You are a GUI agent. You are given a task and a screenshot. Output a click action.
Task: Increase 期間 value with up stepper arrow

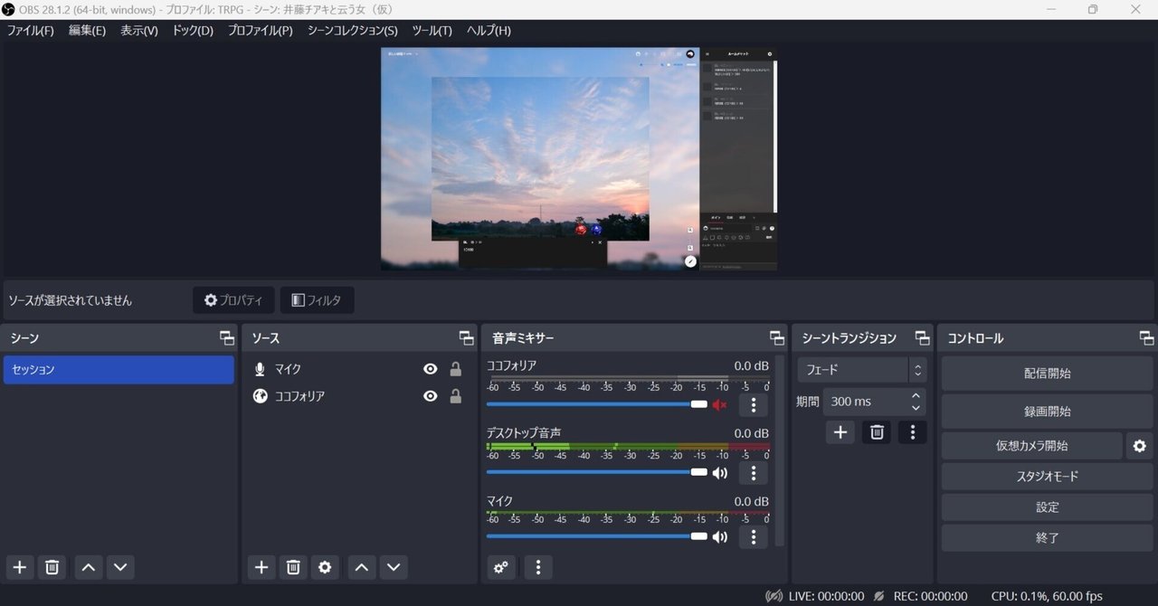pos(916,395)
